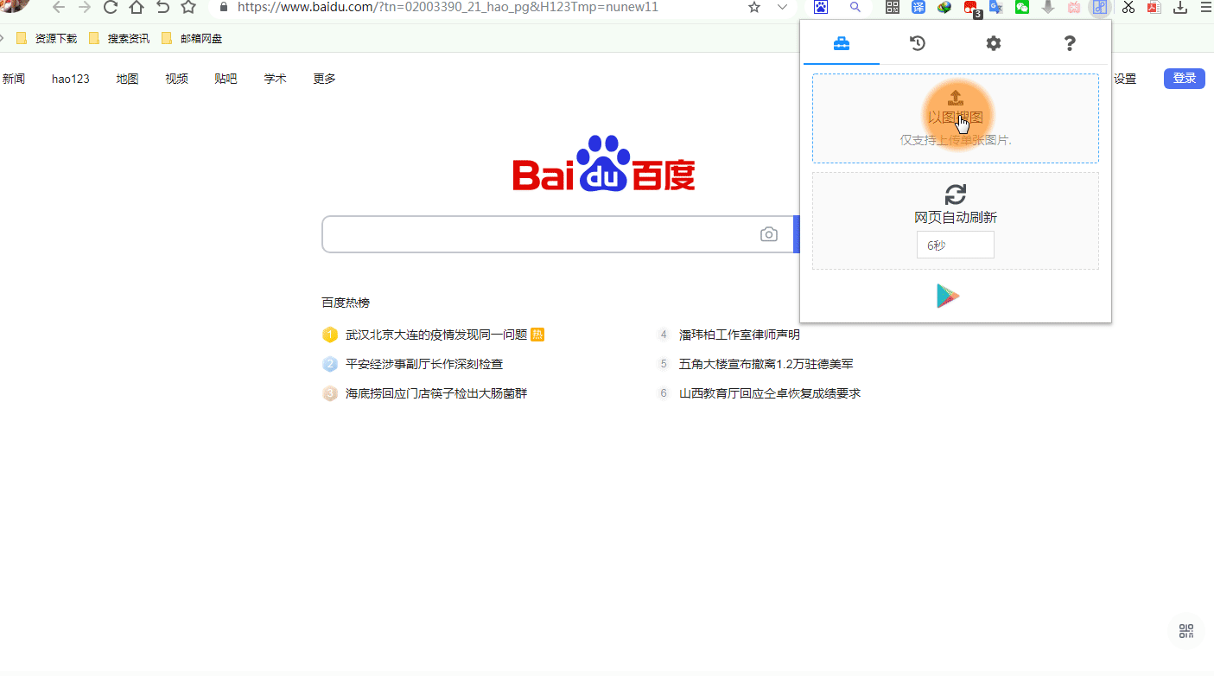Click the Baidu paw search engine icon

821,7
